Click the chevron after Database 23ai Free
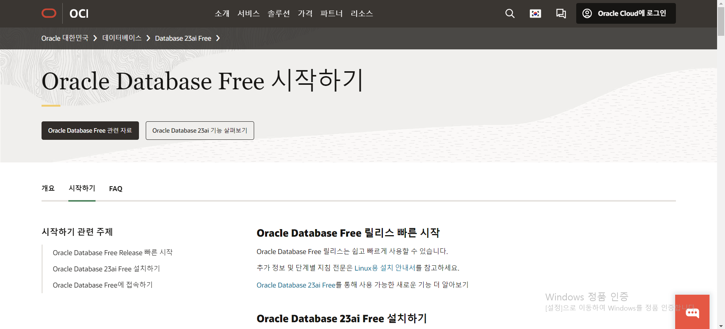The height and width of the screenshot is (329, 725). point(218,38)
